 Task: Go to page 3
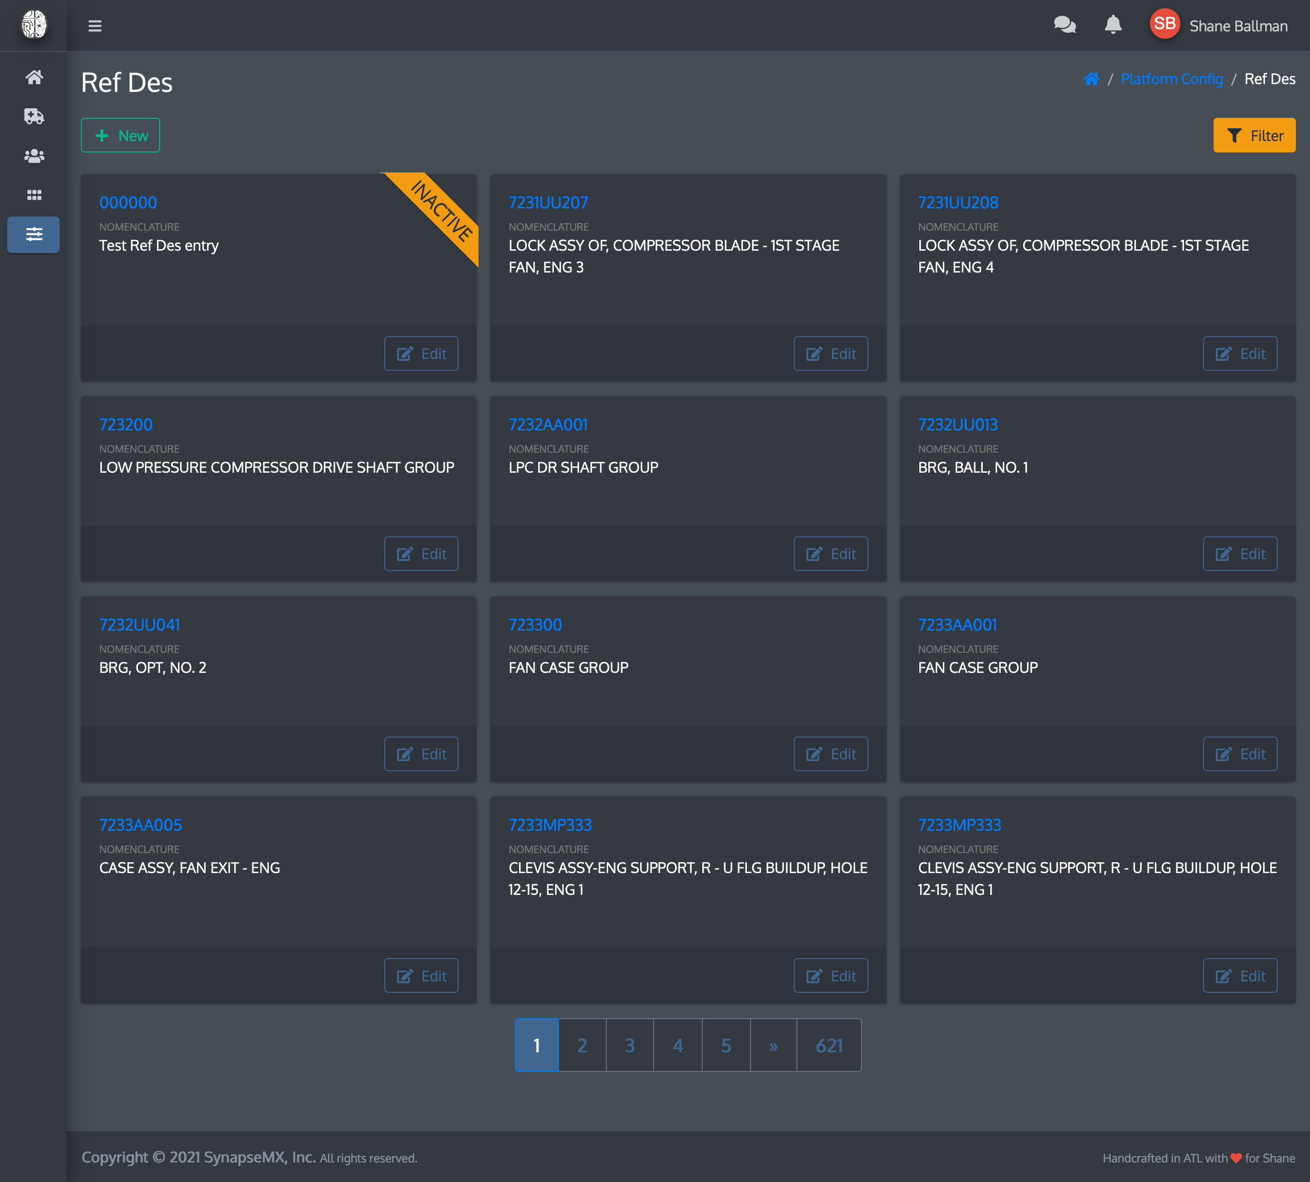point(629,1045)
